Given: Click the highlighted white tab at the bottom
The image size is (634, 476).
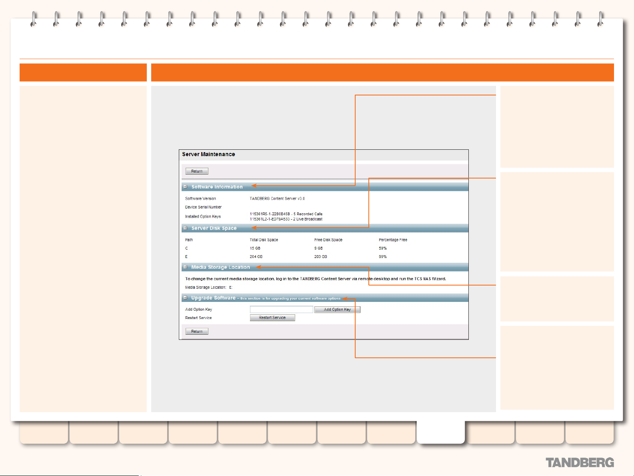Looking at the screenshot, I should pos(441,432).
